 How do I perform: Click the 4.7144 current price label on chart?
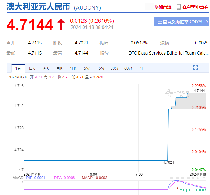[199, 90]
